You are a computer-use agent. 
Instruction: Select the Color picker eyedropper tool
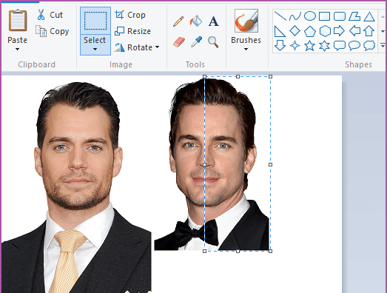click(x=197, y=41)
